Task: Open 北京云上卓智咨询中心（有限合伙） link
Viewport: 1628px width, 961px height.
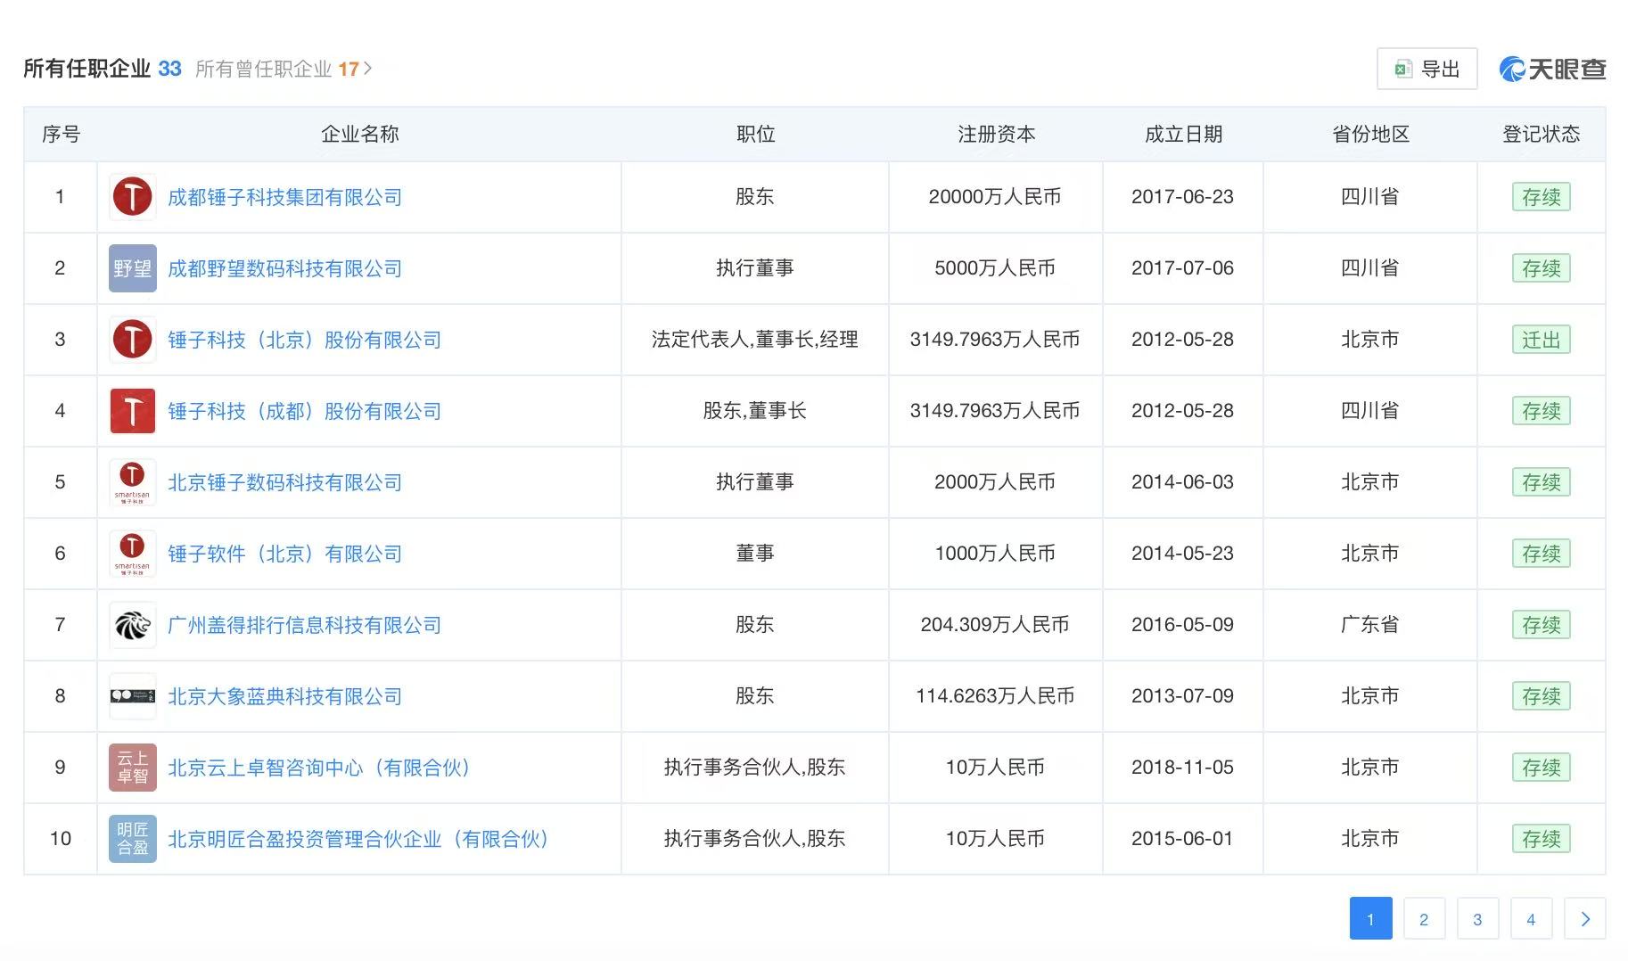Action: [319, 768]
